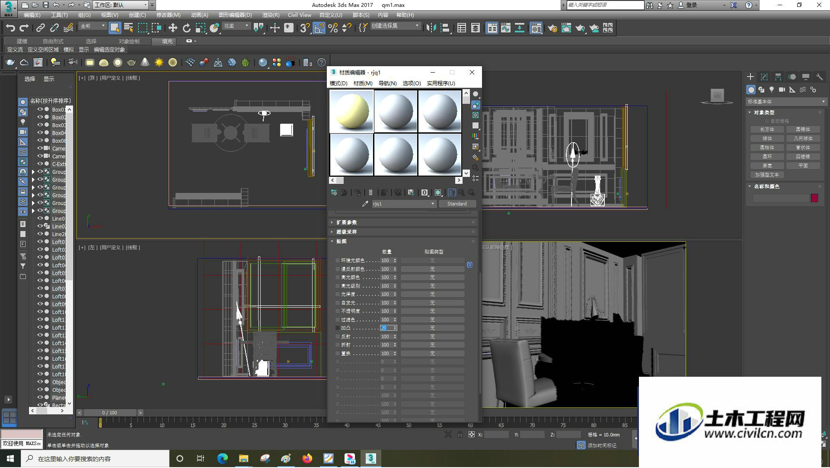The height and width of the screenshot is (468, 830).
Task: Pick the Select and Scale tool
Action: [x=200, y=28]
